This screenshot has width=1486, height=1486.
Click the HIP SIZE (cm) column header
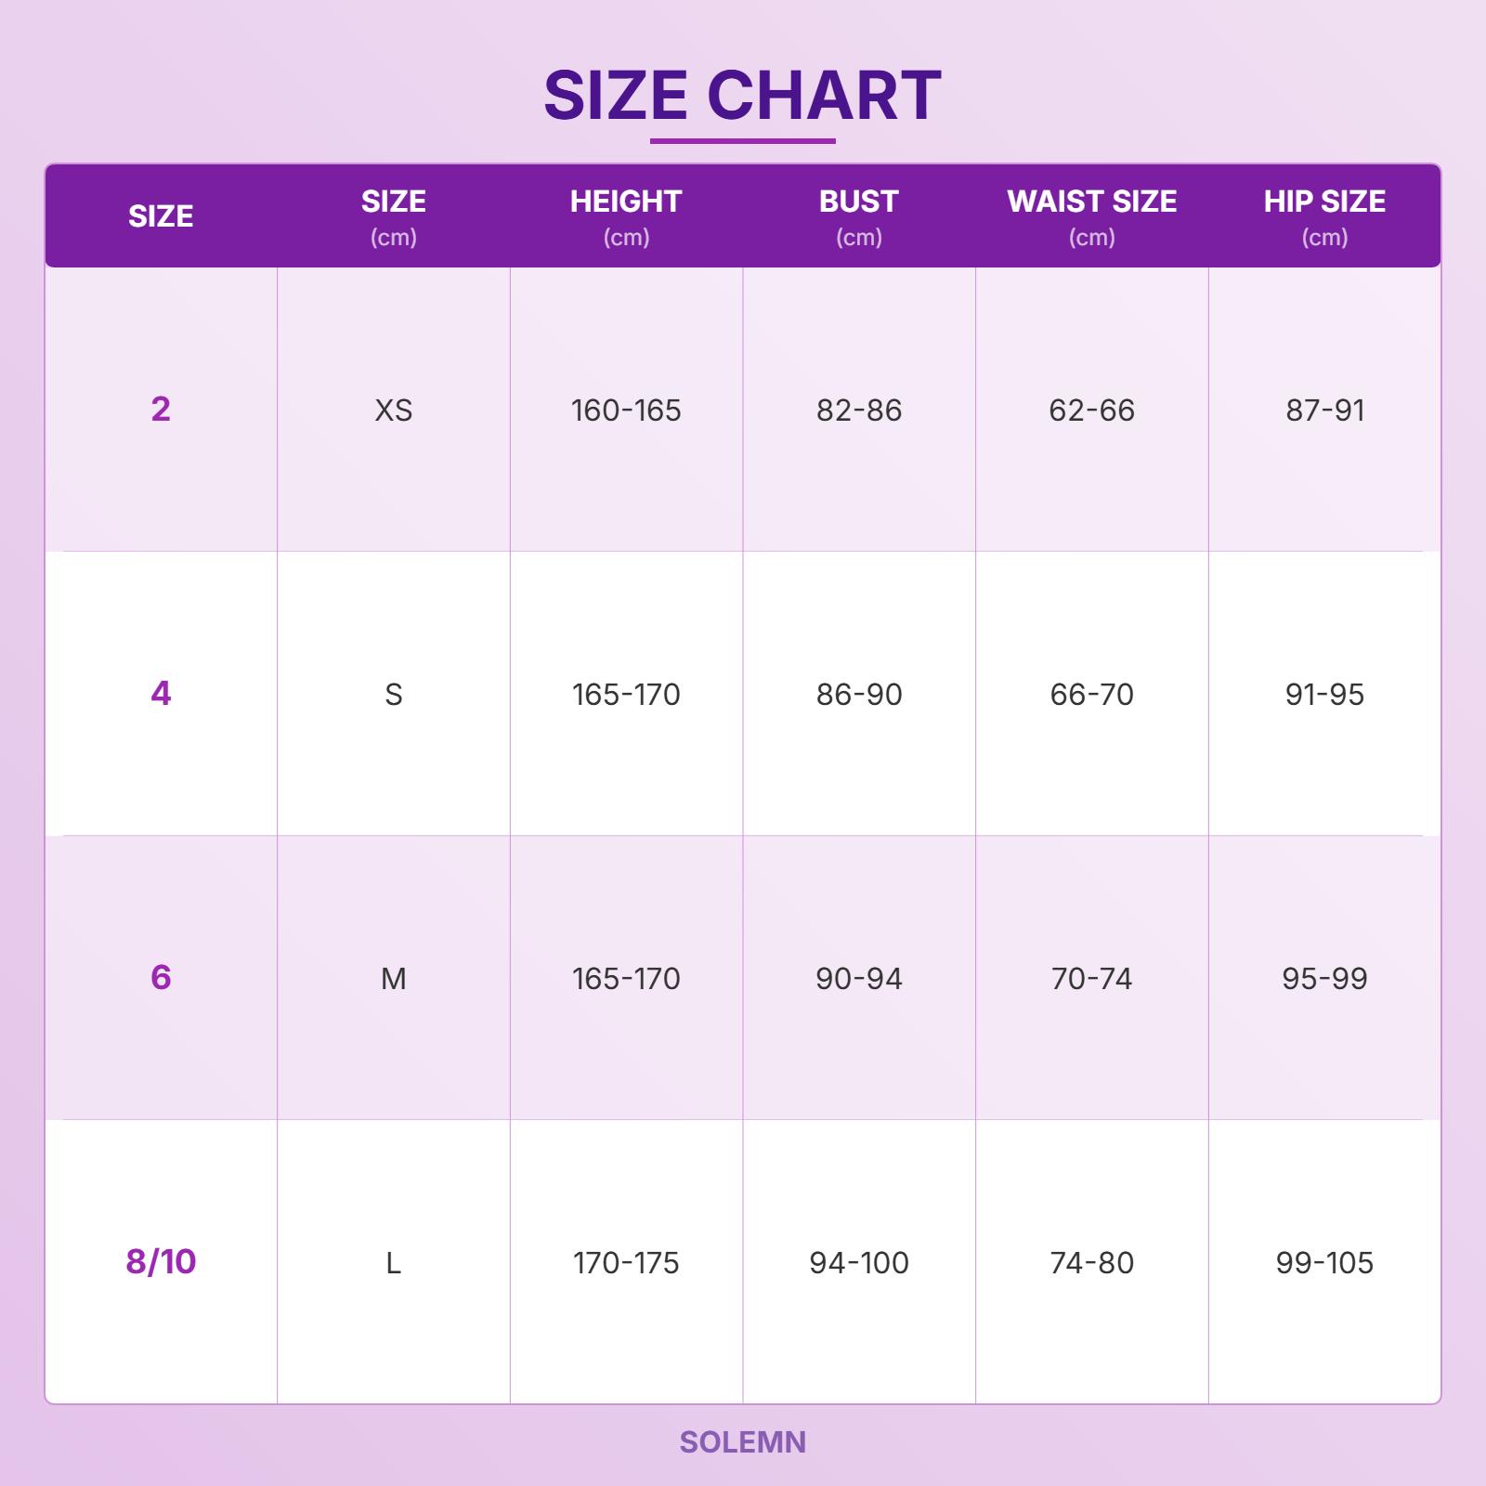[x=1324, y=215]
